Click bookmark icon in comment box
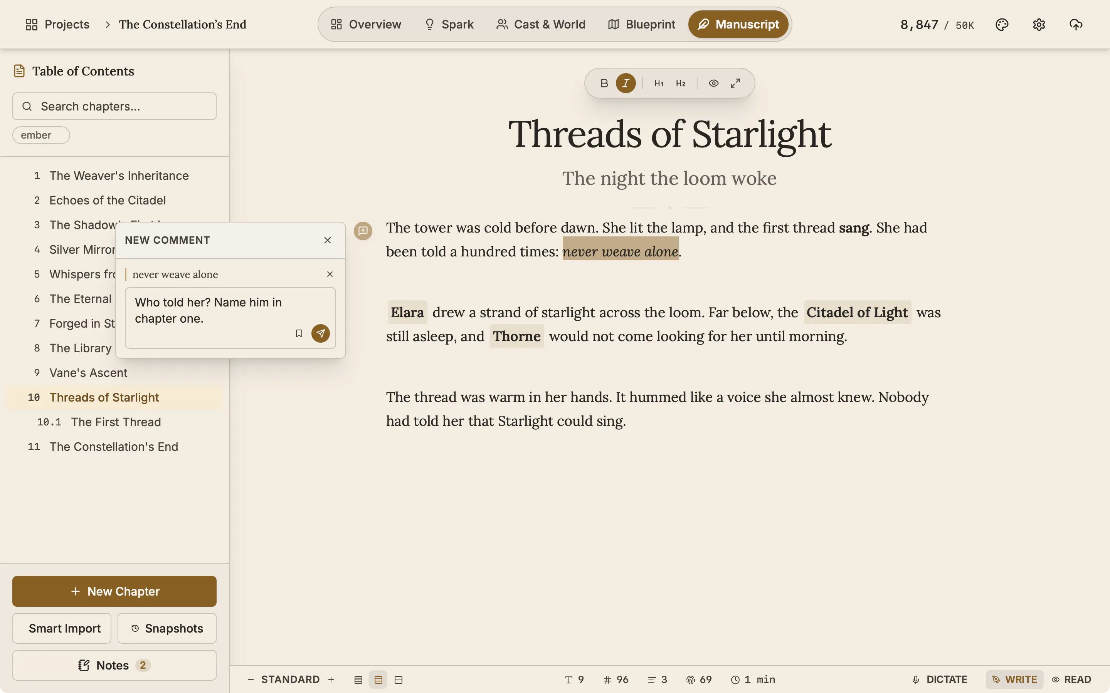 pyautogui.click(x=299, y=333)
